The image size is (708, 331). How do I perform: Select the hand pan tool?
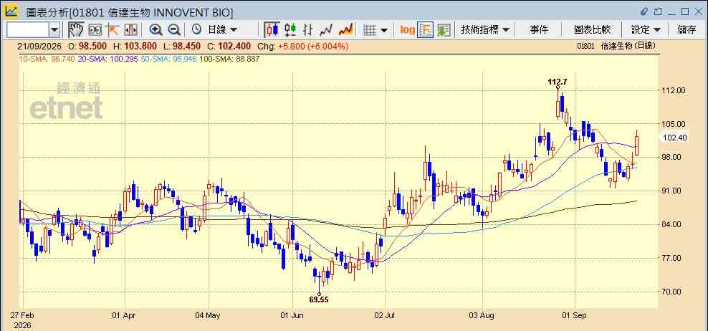tap(76, 30)
